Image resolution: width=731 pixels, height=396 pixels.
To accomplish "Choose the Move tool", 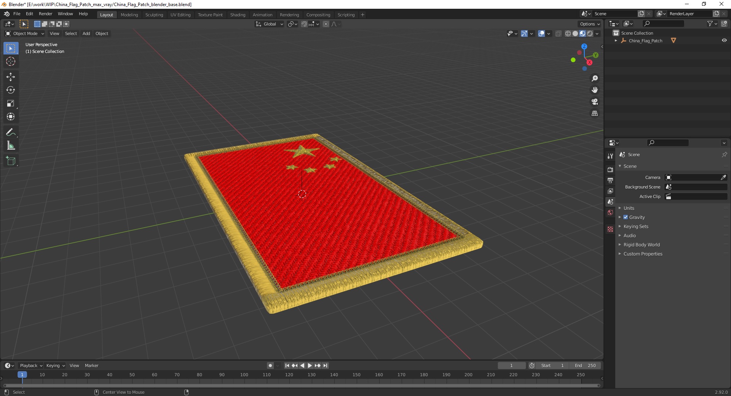I will [x=11, y=77].
